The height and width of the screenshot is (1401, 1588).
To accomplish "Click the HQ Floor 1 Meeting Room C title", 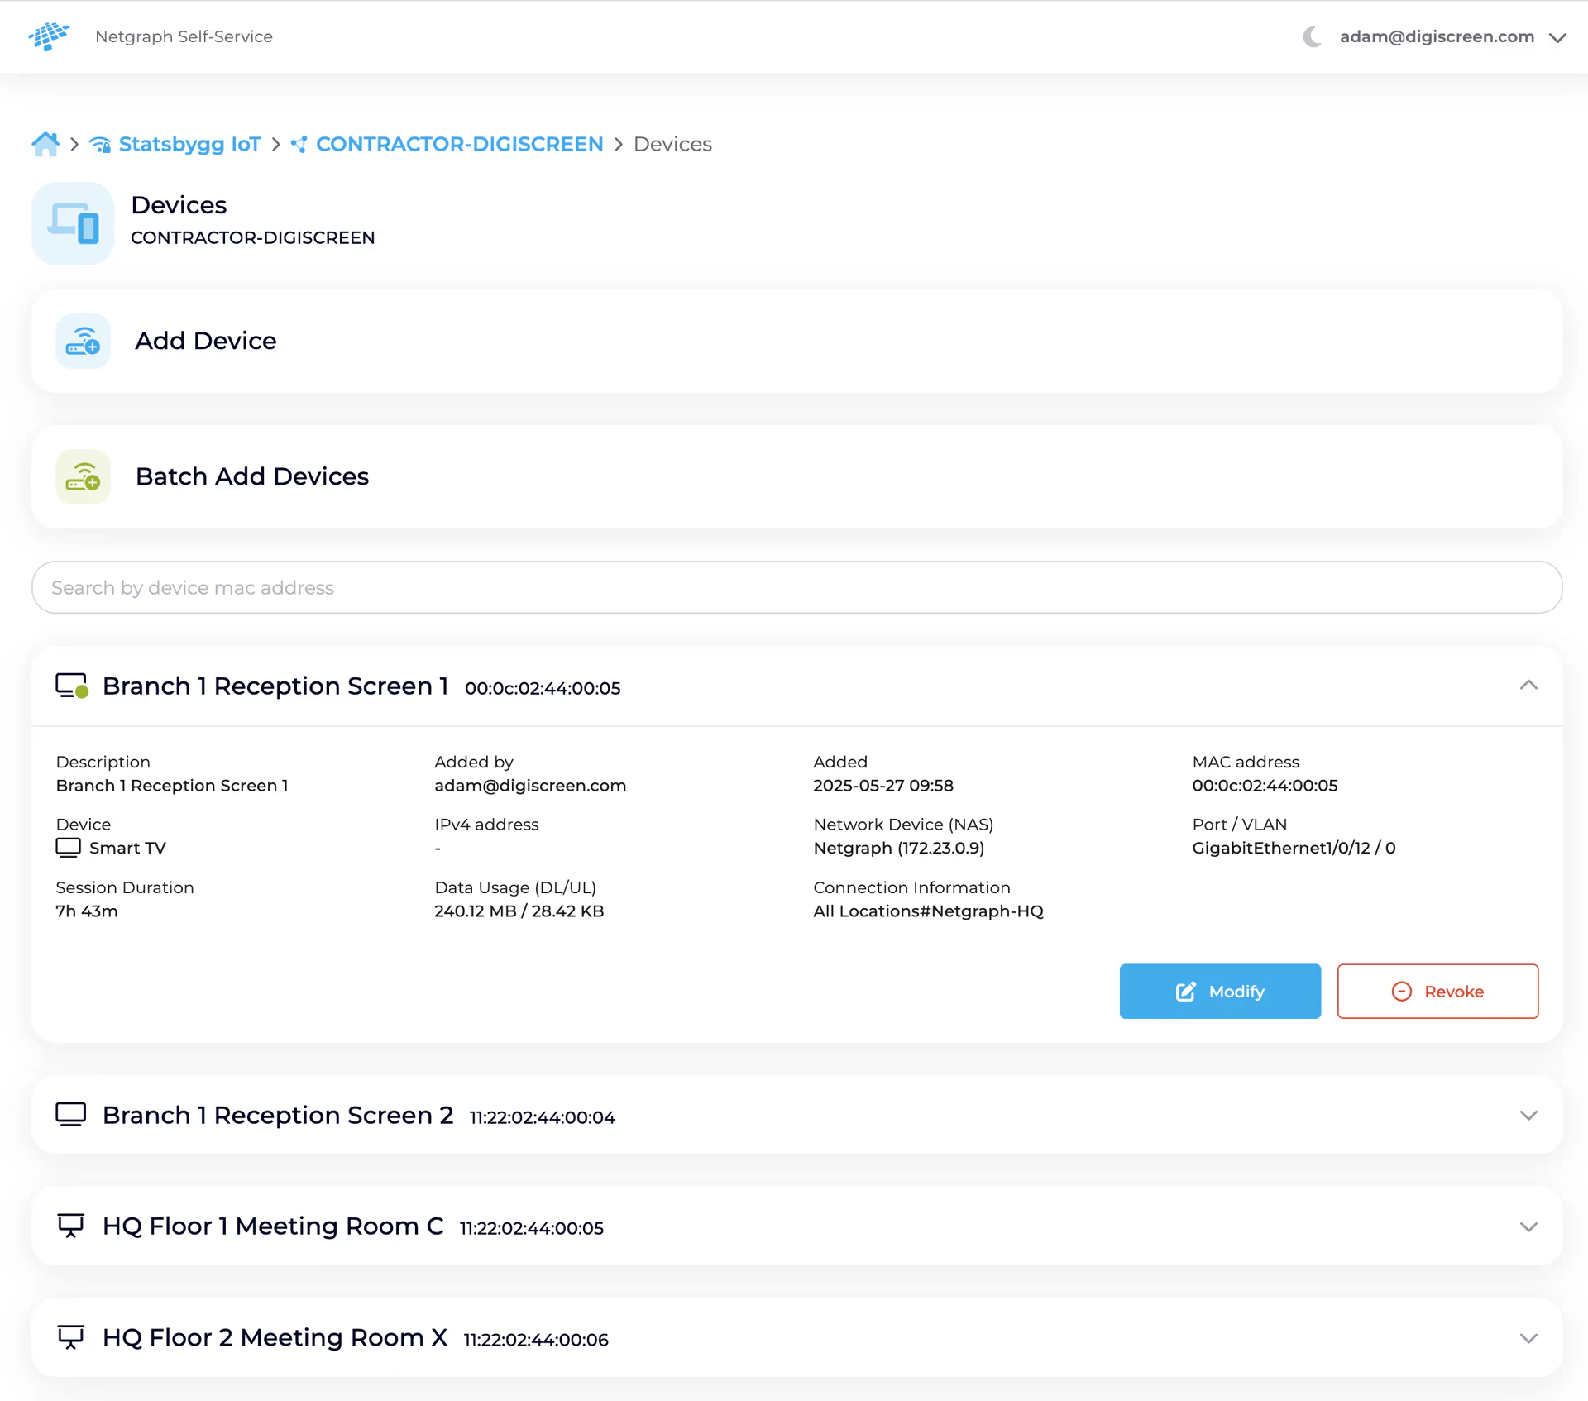I will click(x=273, y=1226).
